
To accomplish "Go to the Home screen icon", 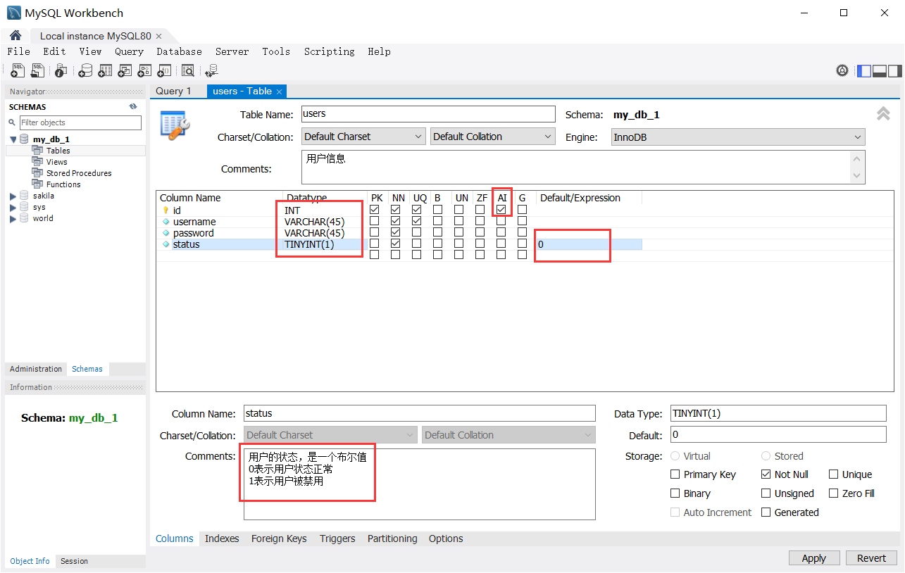I will click(15, 35).
